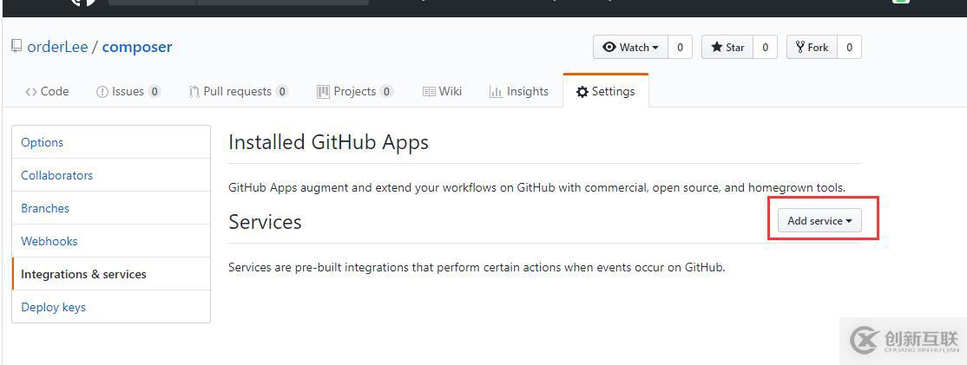967x365 pixels.
Task: Click the project board icon
Action: (323, 92)
